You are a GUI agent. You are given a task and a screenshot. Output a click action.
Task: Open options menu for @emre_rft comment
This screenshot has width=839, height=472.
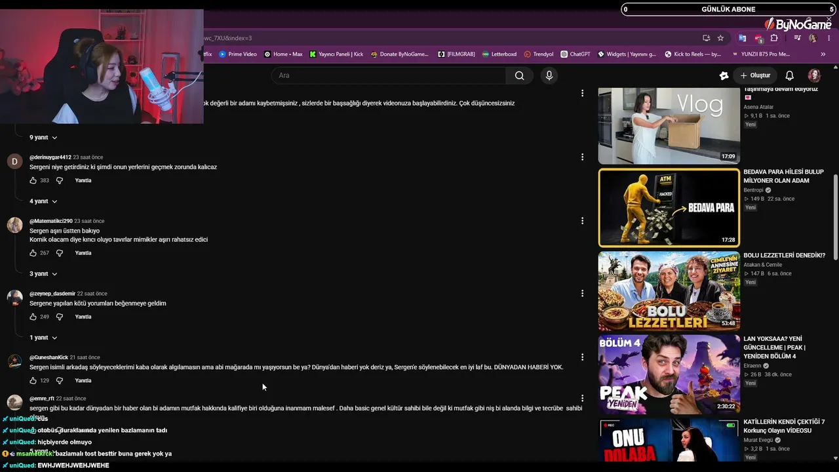tap(582, 398)
